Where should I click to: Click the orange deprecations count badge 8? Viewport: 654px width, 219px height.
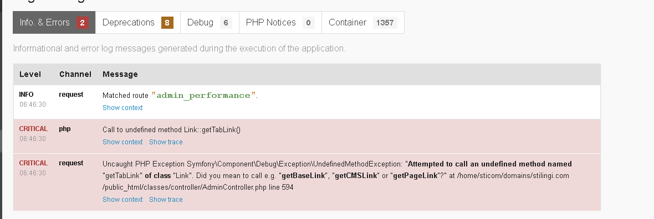[167, 23]
